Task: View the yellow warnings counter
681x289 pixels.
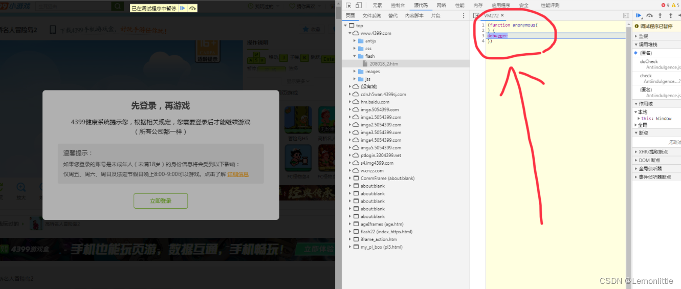Action: coord(676,5)
